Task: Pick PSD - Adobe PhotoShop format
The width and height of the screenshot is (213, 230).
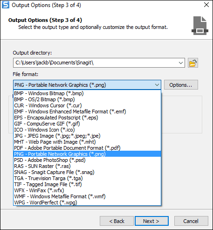Action: click(x=87, y=160)
